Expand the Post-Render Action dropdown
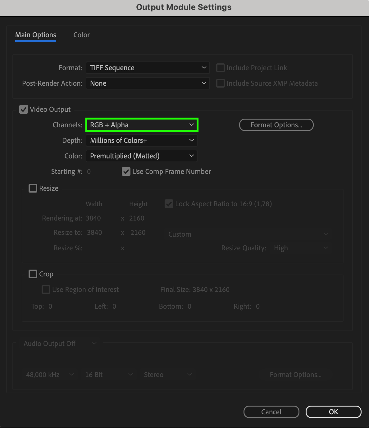This screenshot has width=369, height=428. point(148,83)
